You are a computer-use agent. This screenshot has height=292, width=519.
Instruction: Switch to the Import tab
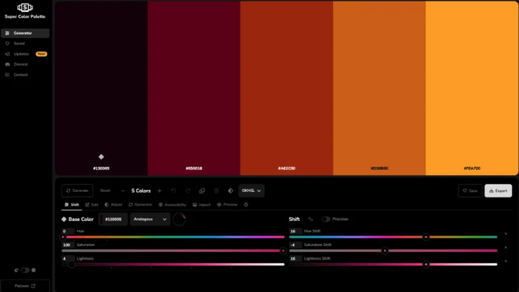[x=201, y=205]
